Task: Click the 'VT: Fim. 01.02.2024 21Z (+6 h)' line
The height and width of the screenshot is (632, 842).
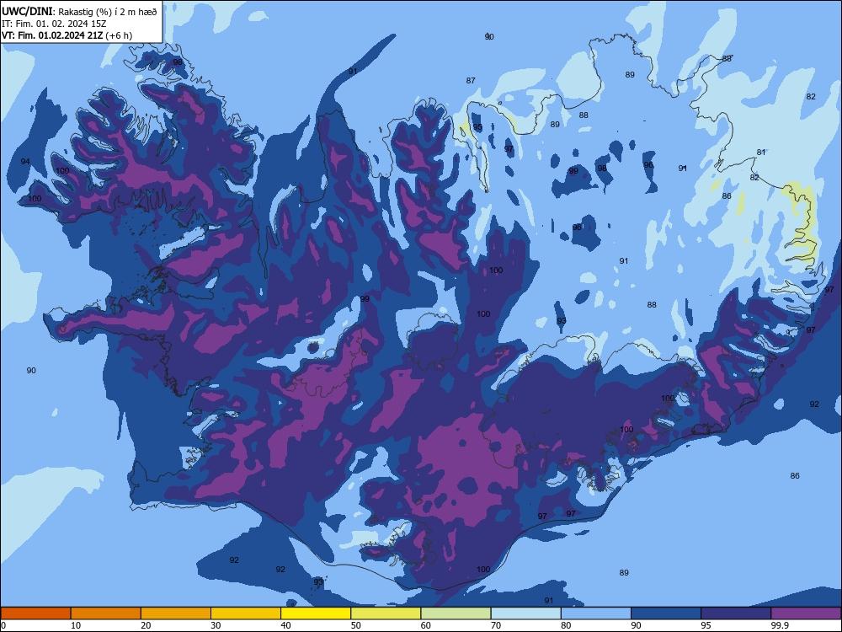Action: (67, 35)
